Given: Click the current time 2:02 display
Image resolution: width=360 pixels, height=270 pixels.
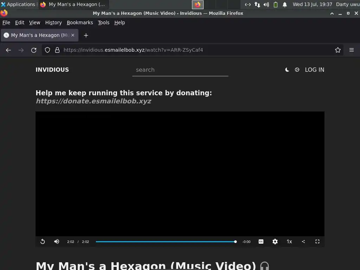Looking at the screenshot, I should pos(70,242).
